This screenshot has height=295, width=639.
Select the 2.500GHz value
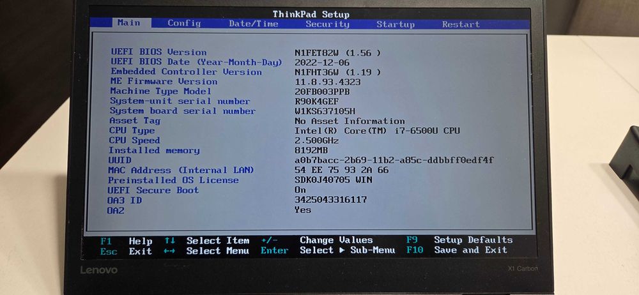pos(317,141)
